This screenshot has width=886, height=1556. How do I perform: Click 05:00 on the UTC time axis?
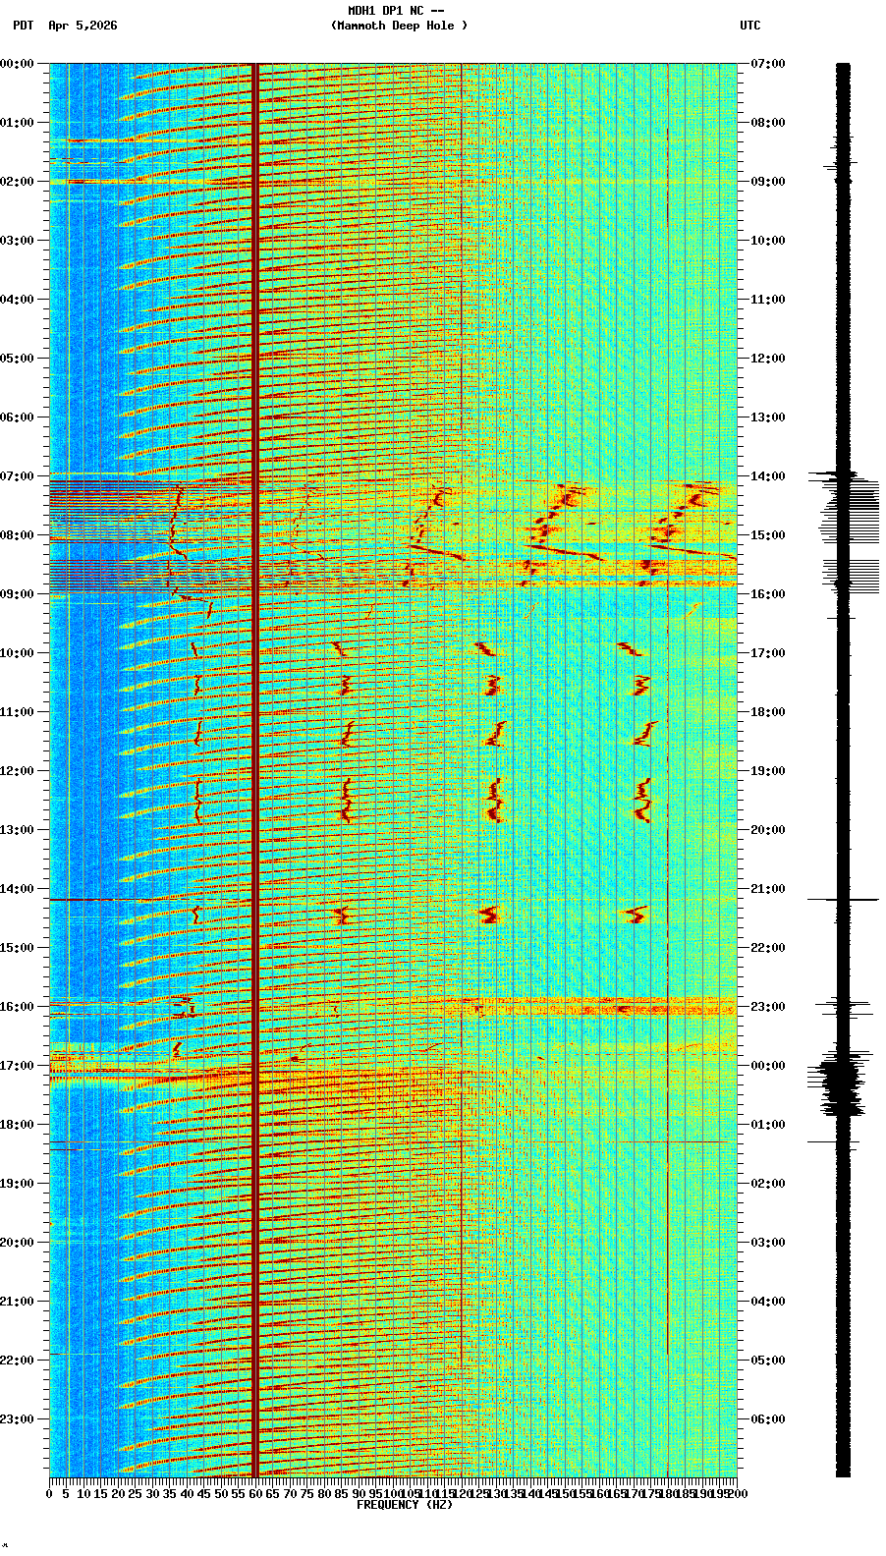tap(768, 1361)
